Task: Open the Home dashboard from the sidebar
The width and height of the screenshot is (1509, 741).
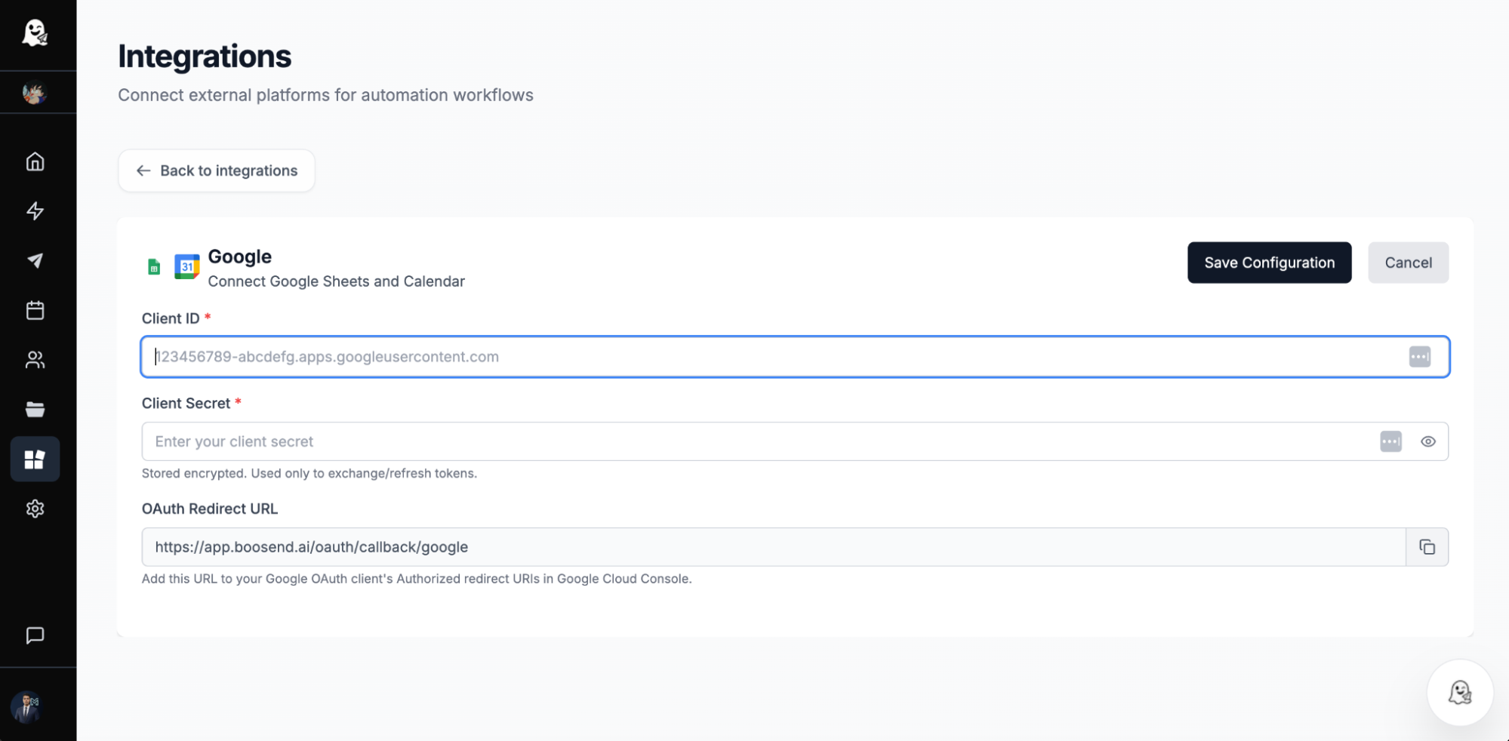Action: click(35, 161)
